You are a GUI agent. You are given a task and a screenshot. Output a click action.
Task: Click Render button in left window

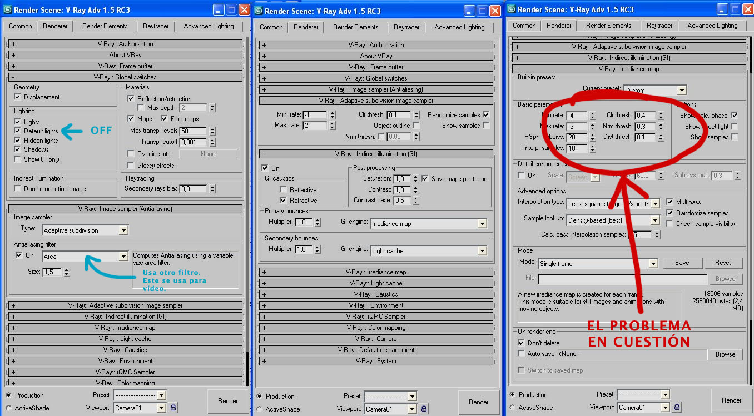tap(228, 401)
